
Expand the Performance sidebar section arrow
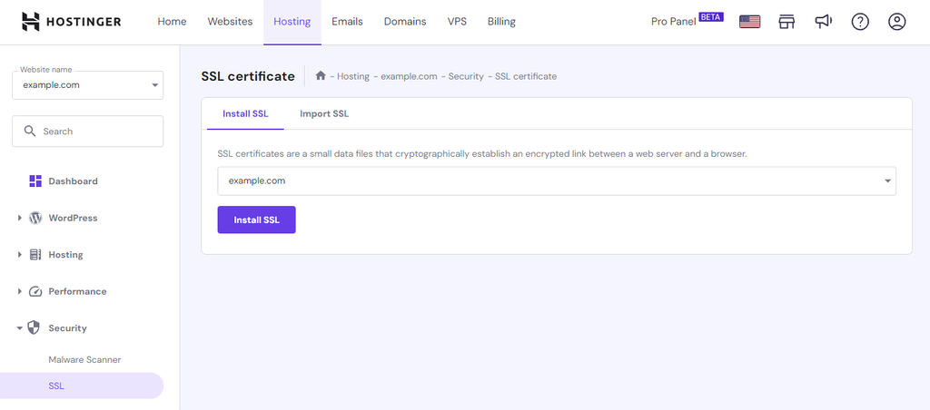tap(20, 291)
